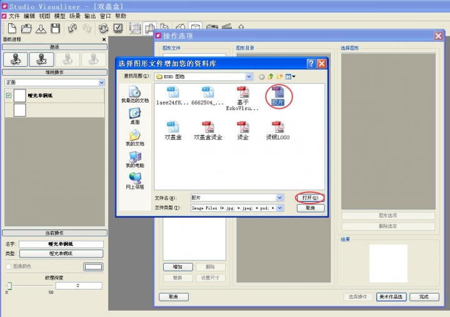Open the 模型 menu
The image size is (450, 317).
pos(60,16)
